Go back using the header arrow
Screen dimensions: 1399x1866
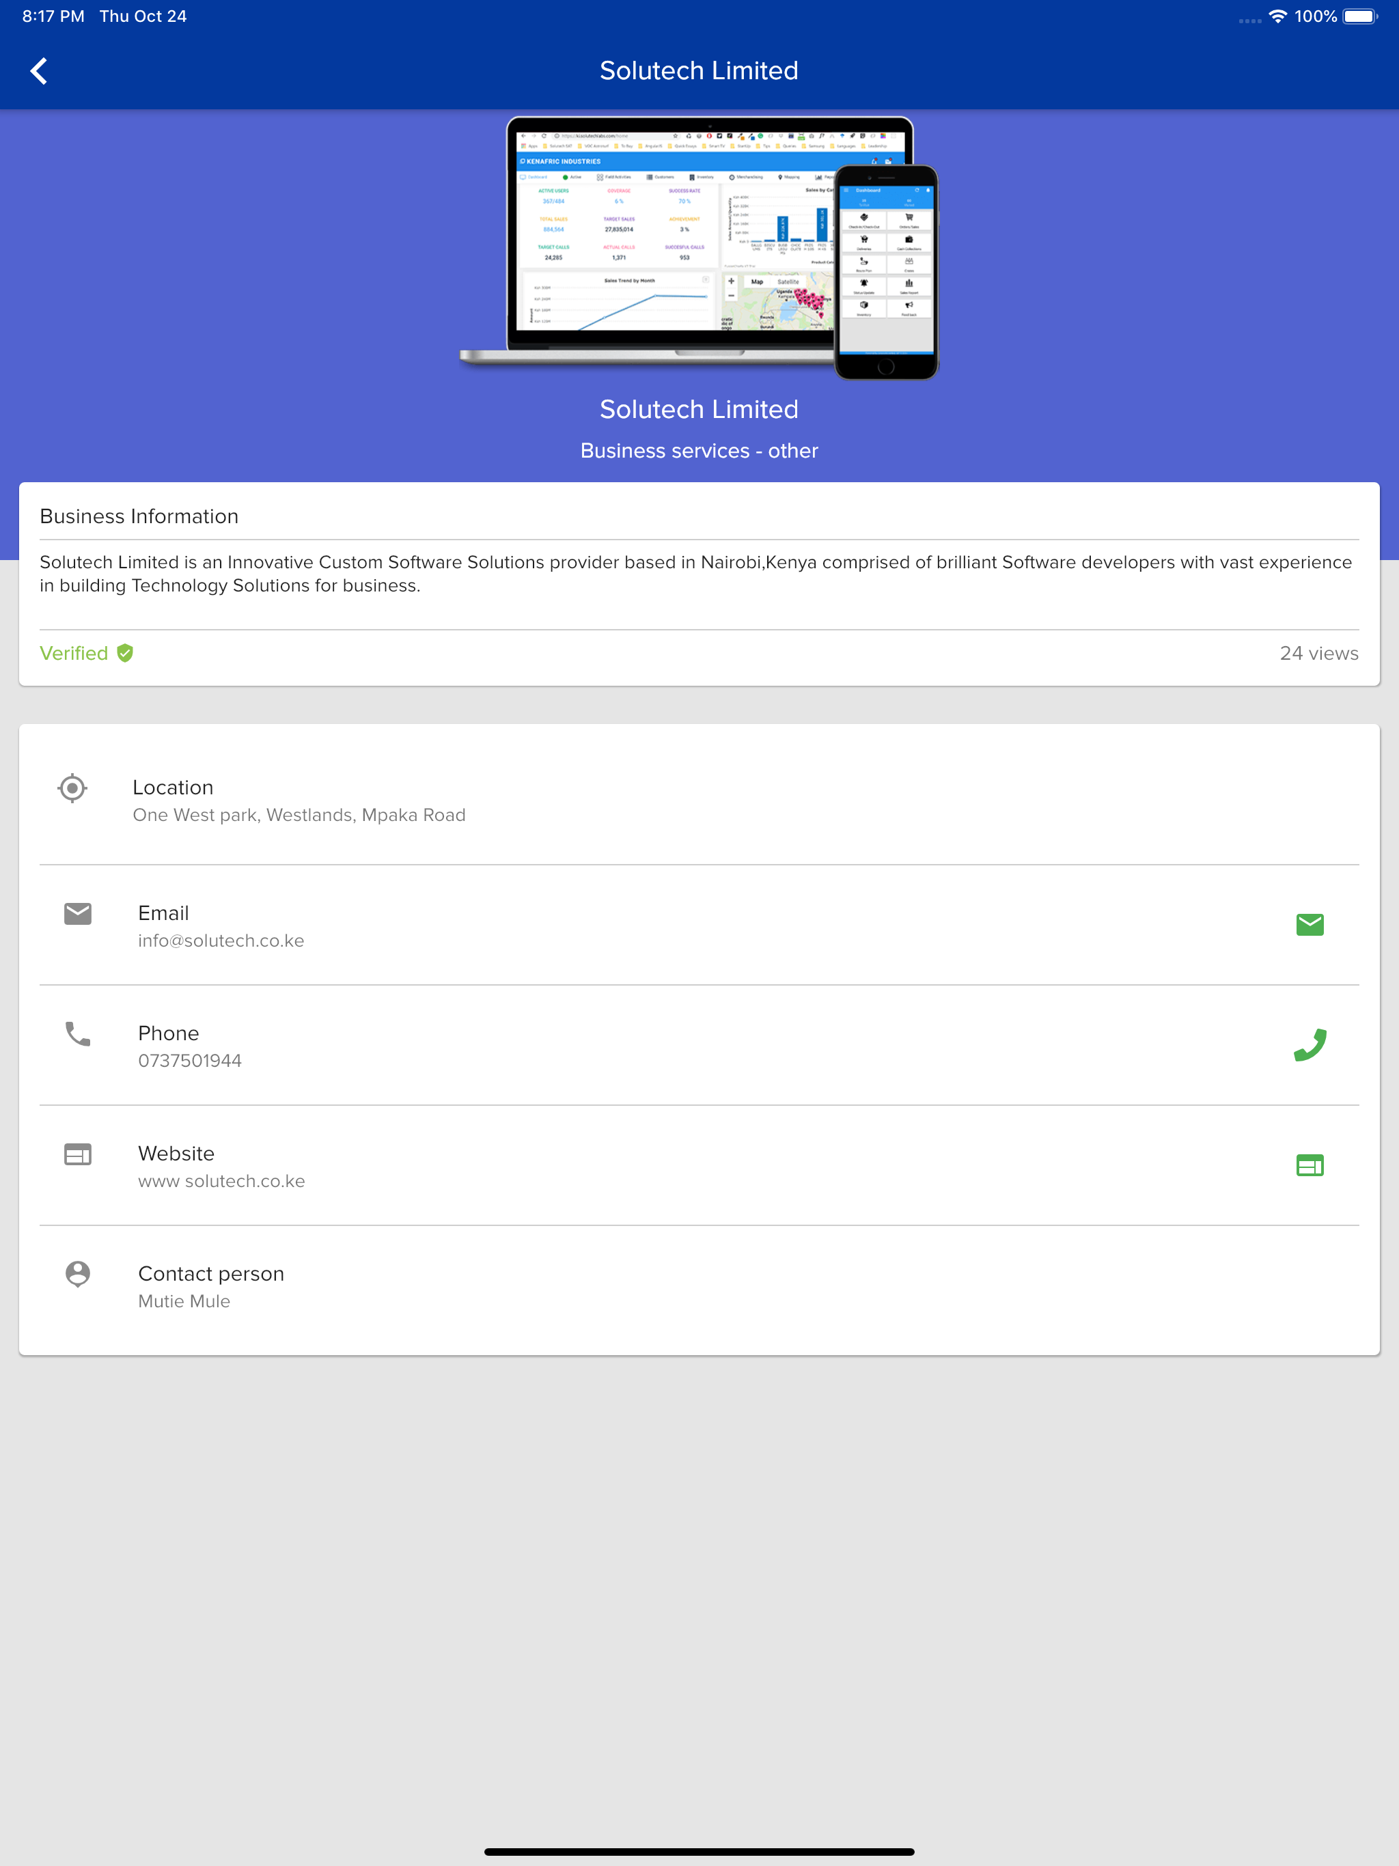(39, 71)
